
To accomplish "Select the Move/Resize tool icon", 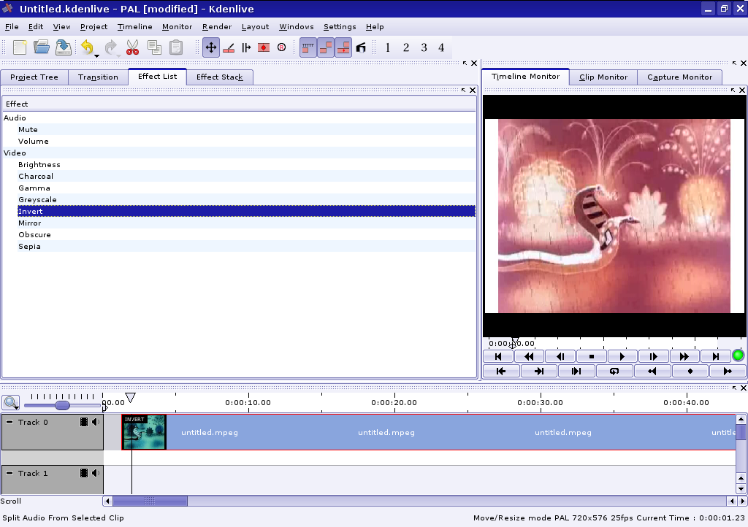I will pos(211,47).
